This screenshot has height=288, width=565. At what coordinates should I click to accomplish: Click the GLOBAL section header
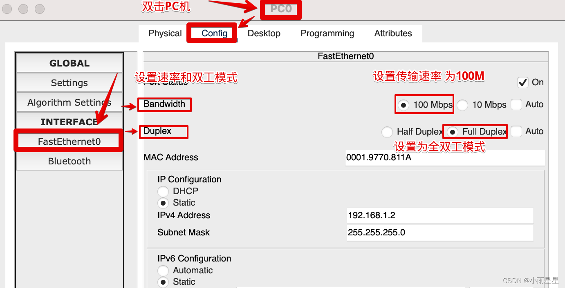click(x=70, y=63)
